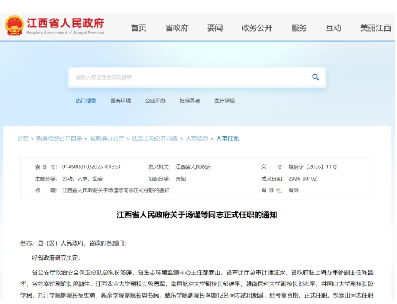Open 人事任免 breadcrumb link
The image size is (397, 304).
[x=227, y=139]
